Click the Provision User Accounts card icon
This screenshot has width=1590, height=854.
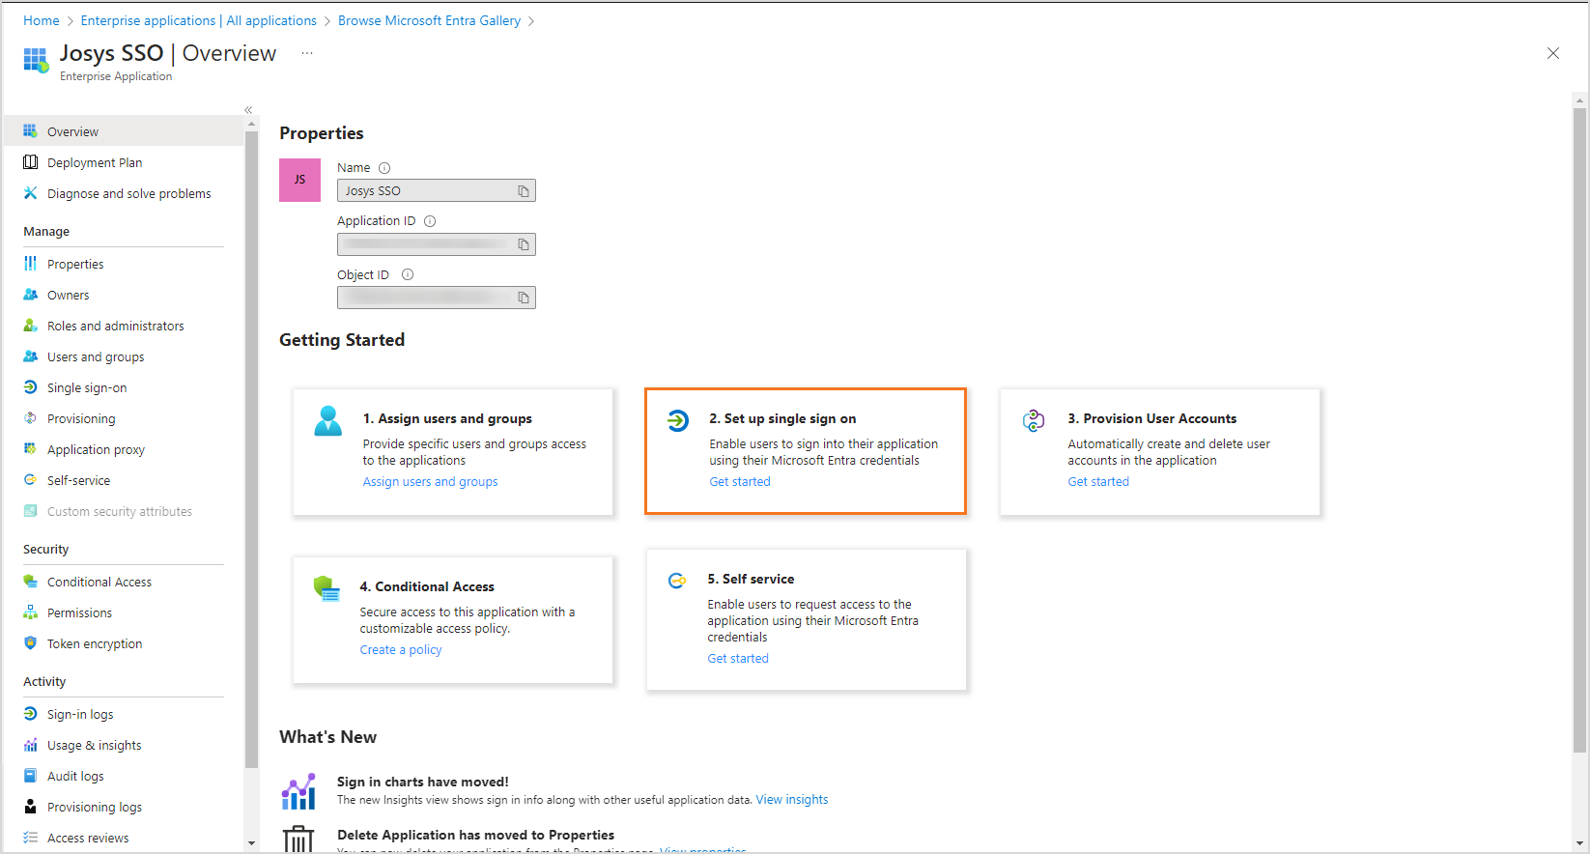pyautogui.click(x=1034, y=420)
